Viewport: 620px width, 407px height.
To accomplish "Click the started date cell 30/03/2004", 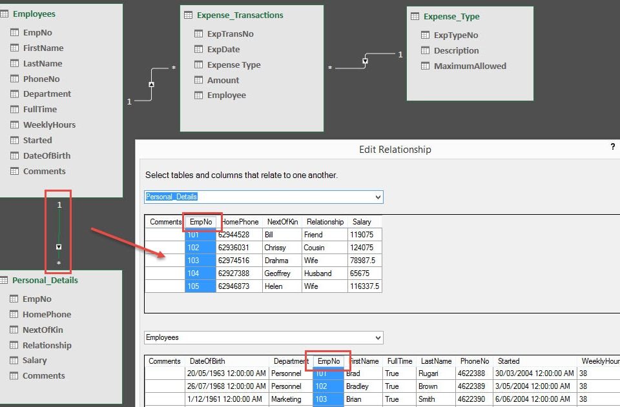I will coord(535,373).
